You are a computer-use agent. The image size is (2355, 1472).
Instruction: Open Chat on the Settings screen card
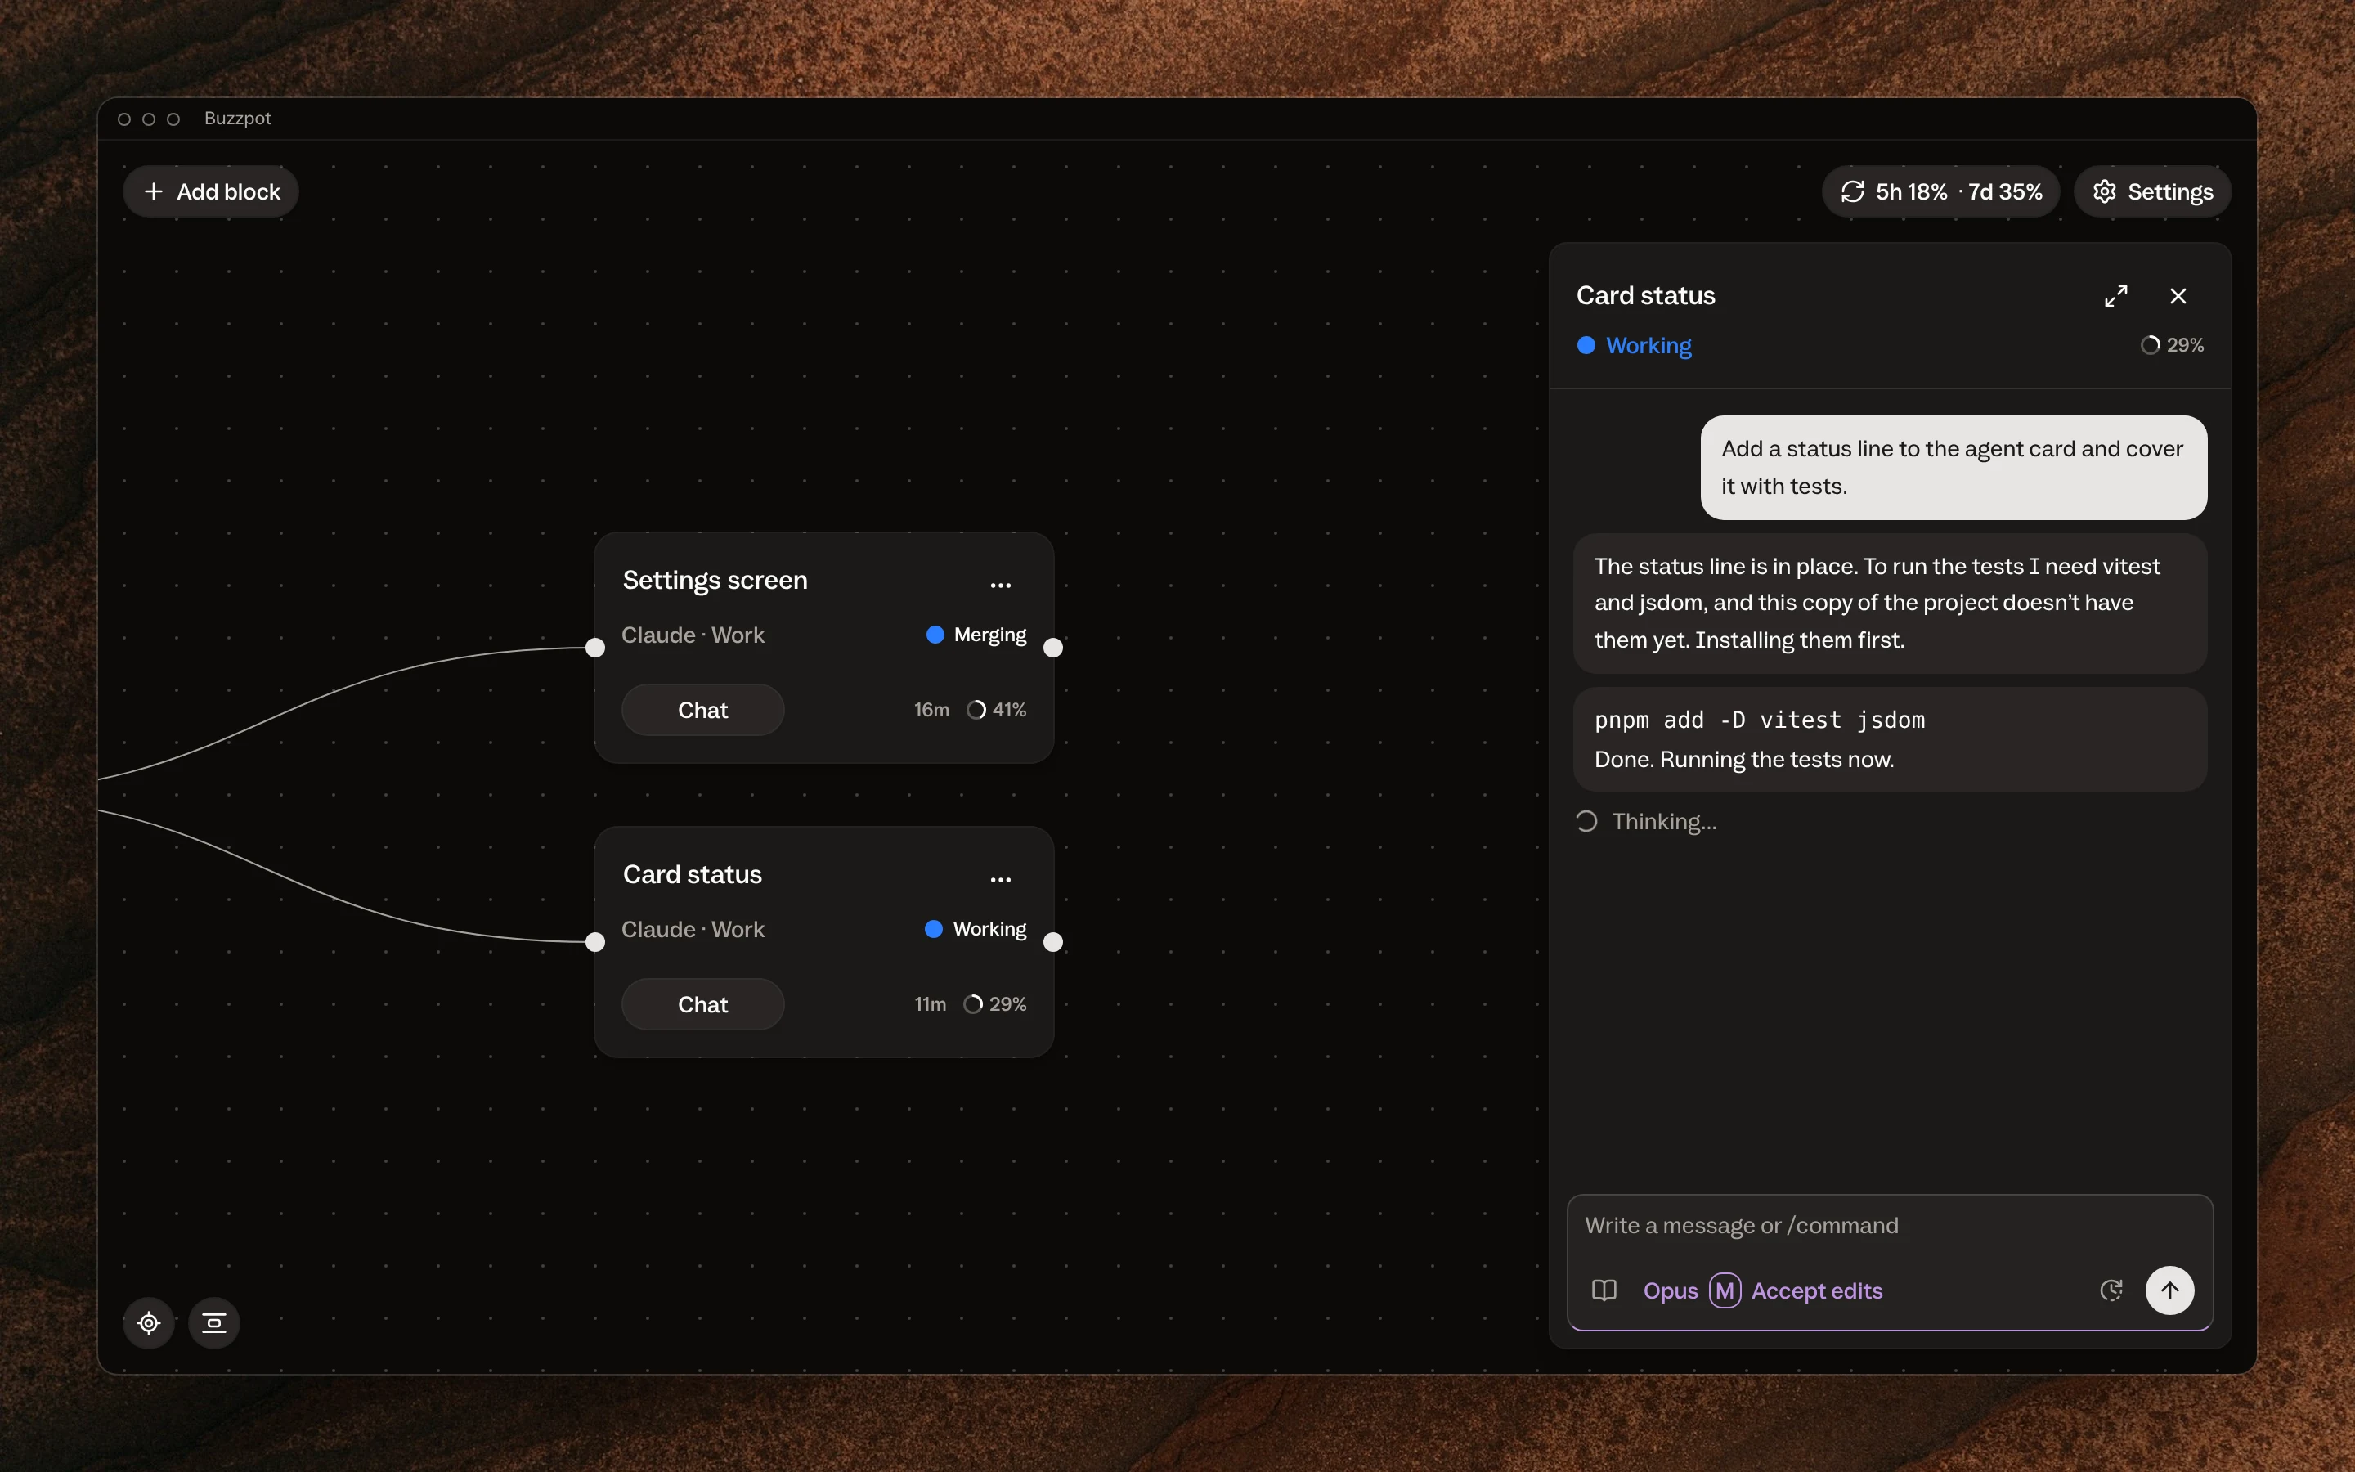(702, 710)
